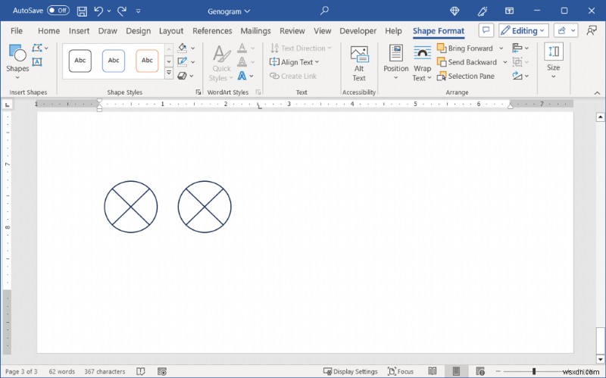Save the document with the disk icon
This screenshot has height=378, width=606.
(x=82, y=11)
